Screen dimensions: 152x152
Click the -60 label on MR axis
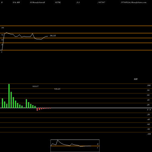pos(148,124)
